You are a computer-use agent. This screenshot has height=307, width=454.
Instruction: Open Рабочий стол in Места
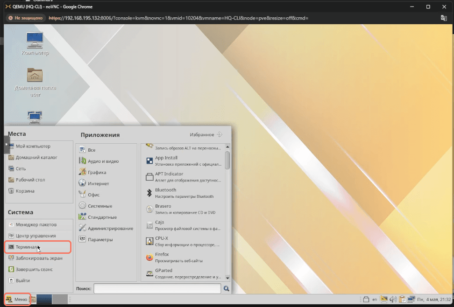point(39,180)
